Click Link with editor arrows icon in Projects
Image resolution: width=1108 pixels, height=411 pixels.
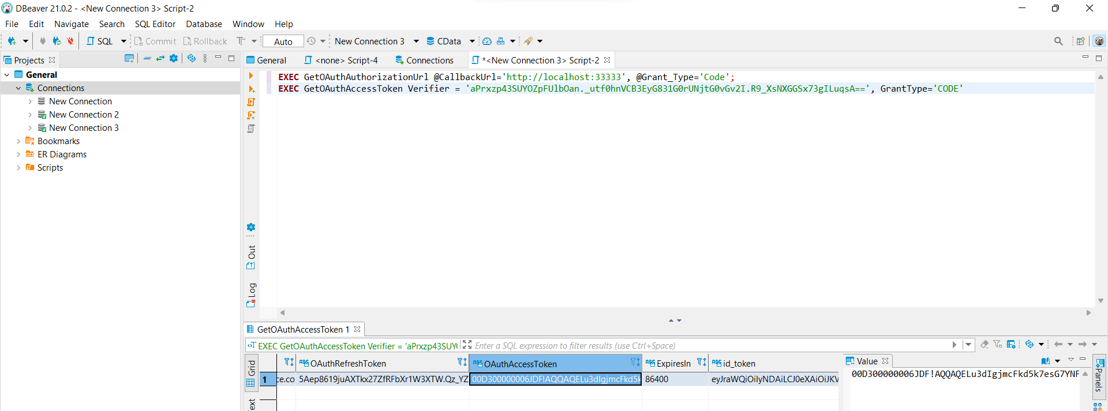(x=160, y=59)
